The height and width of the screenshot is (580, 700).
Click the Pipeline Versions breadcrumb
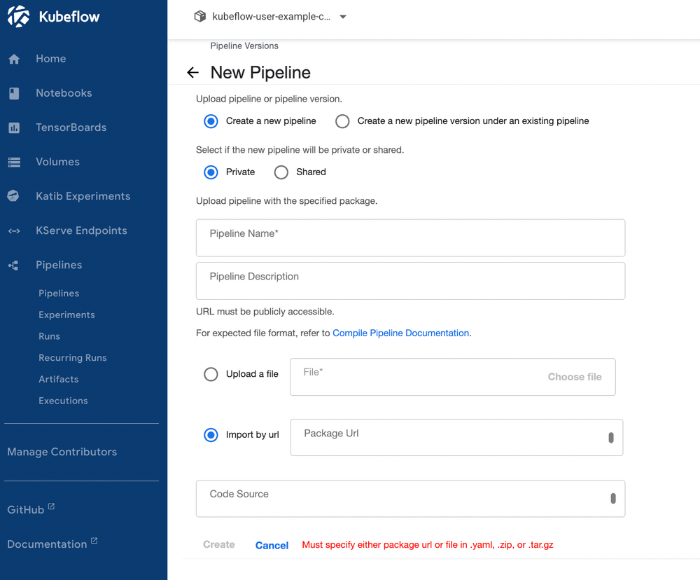pos(244,46)
